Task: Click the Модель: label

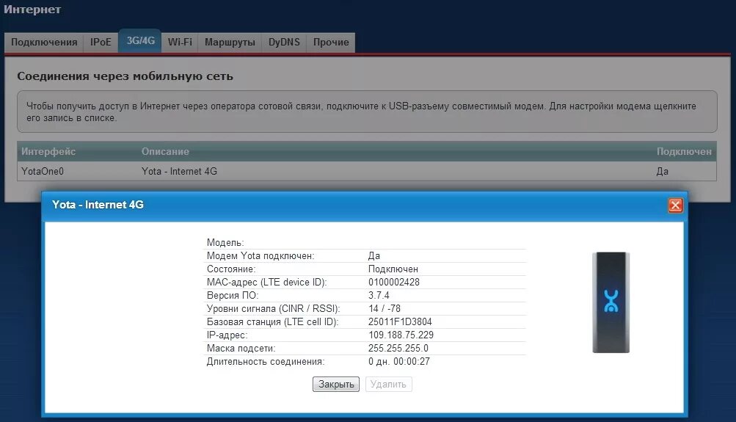Action: pyautogui.click(x=225, y=243)
